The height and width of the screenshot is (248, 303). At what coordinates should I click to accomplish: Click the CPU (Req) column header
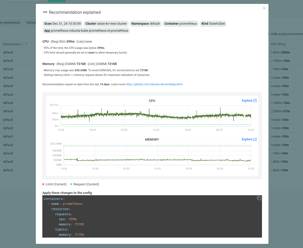[278, 44]
